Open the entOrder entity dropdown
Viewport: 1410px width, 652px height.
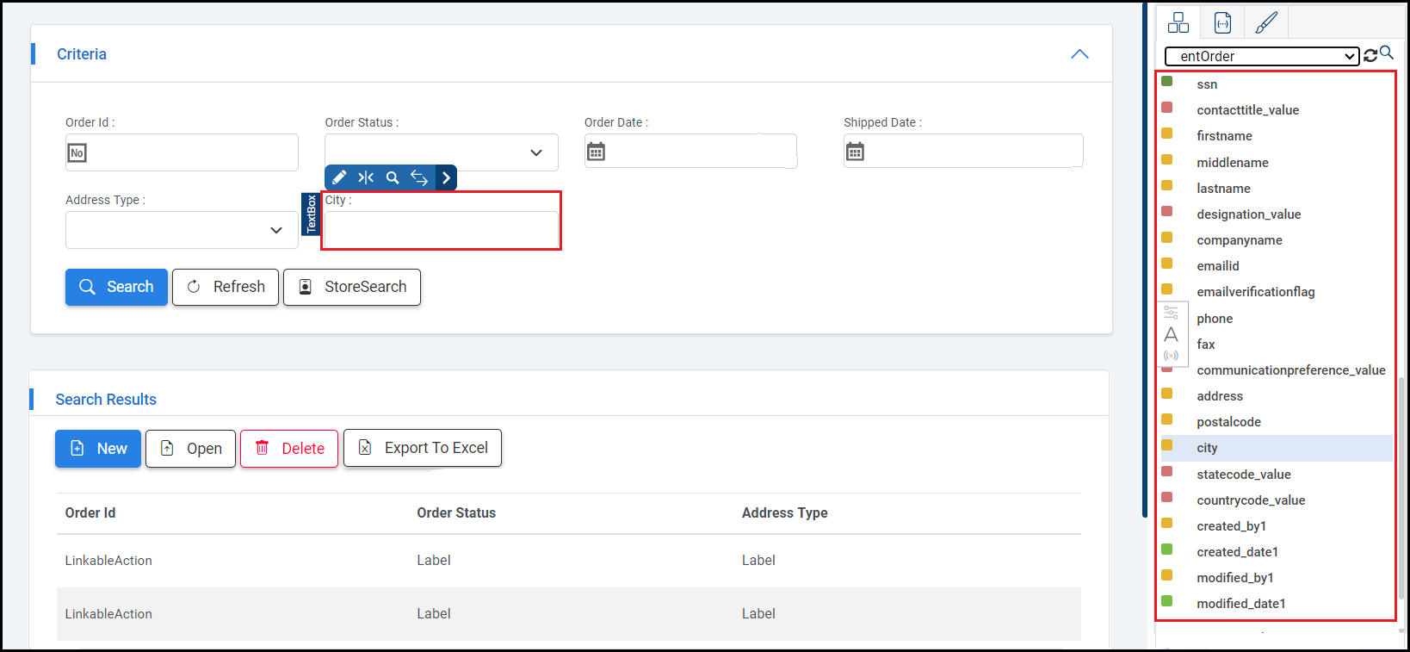click(1261, 56)
